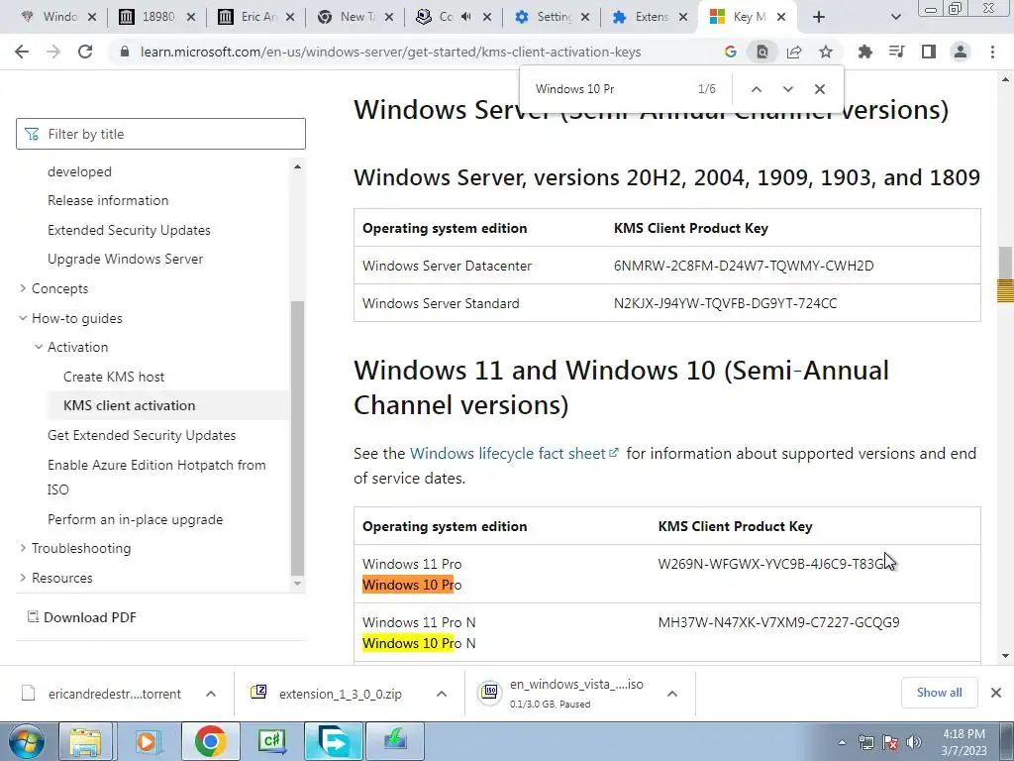1014x761 pixels.
Task: Reload the current page
Action: [85, 52]
